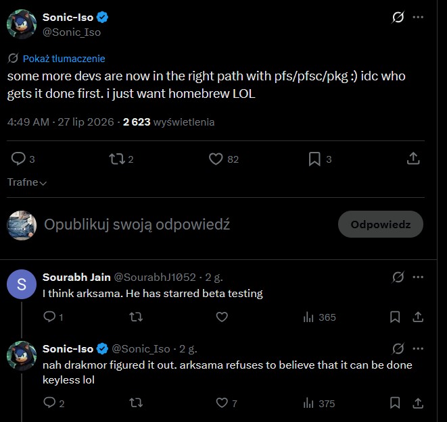The width and height of the screenshot is (447, 422).
Task: Open more options on Sourabh Jain's reply
Action: [x=418, y=277]
